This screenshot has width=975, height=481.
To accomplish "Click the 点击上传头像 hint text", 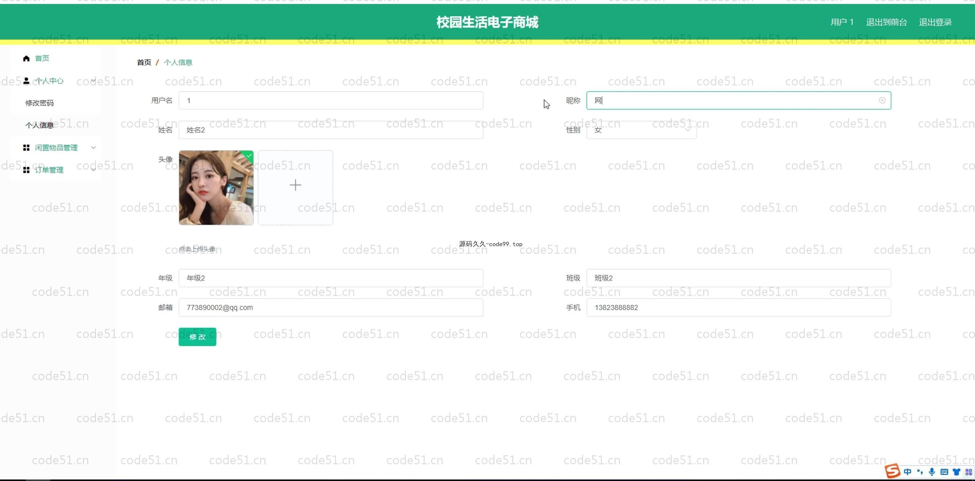I will click(197, 249).
